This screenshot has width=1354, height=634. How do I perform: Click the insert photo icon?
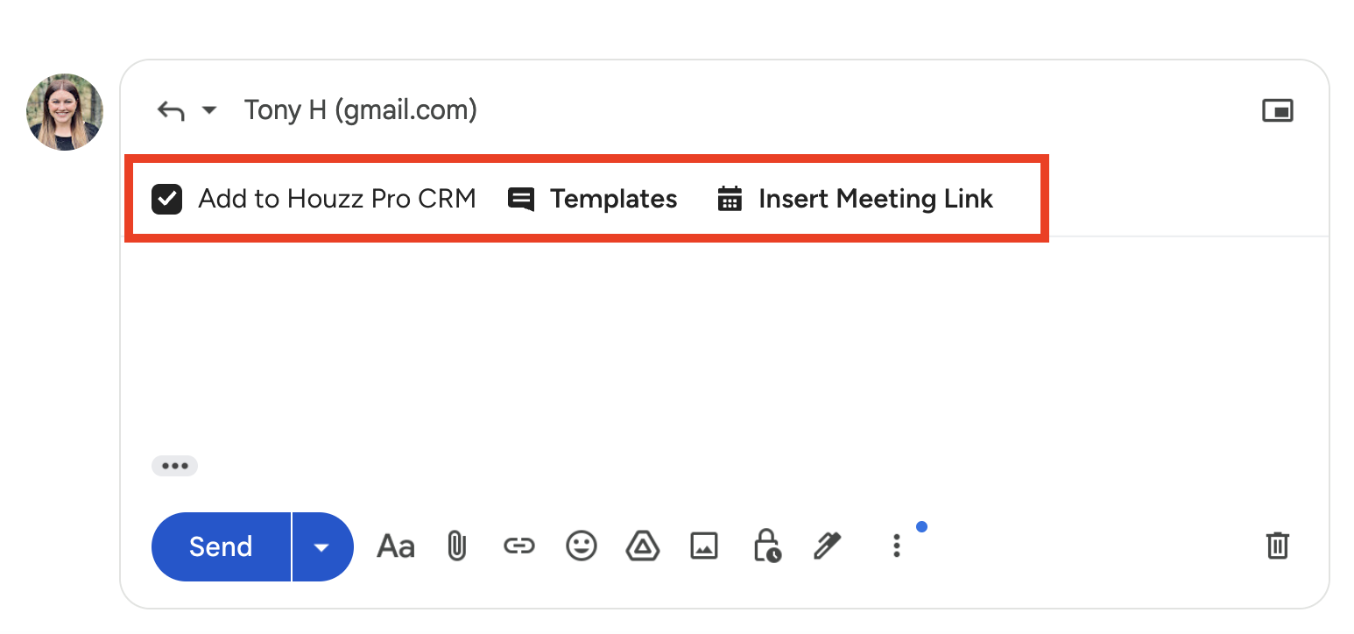[x=704, y=546]
